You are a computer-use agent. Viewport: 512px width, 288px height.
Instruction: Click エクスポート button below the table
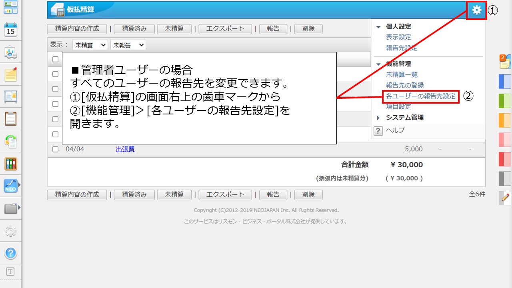225,195
